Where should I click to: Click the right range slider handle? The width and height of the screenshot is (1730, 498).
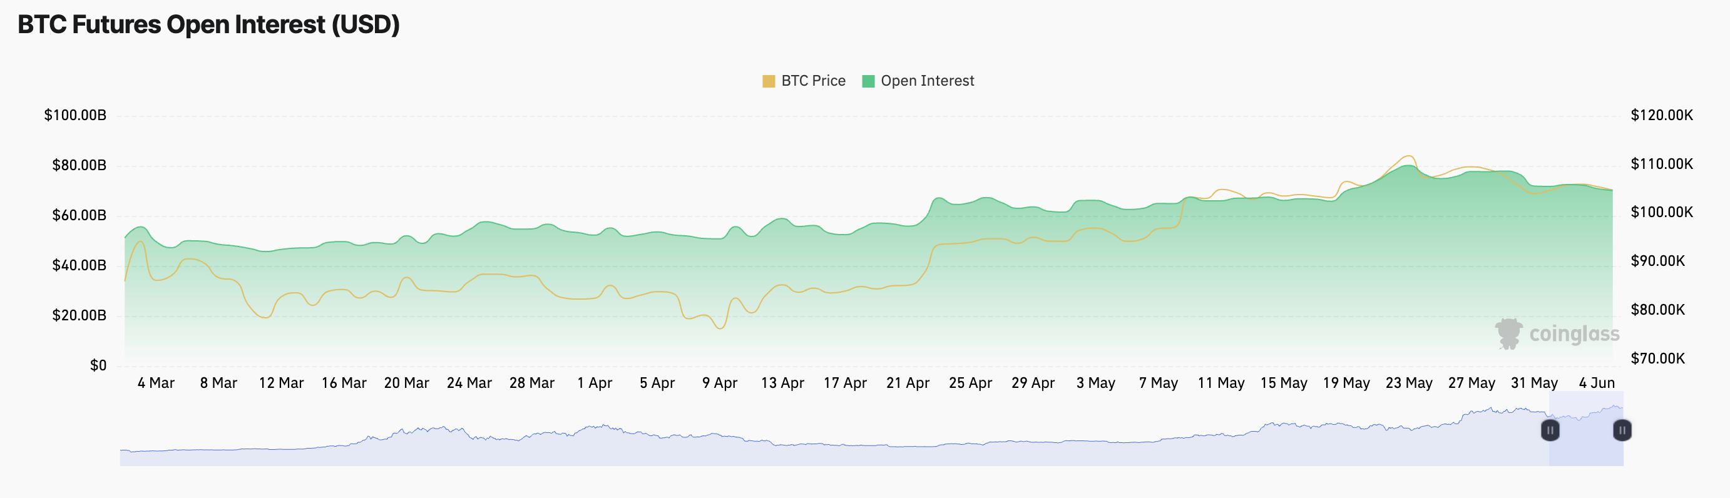click(1621, 430)
